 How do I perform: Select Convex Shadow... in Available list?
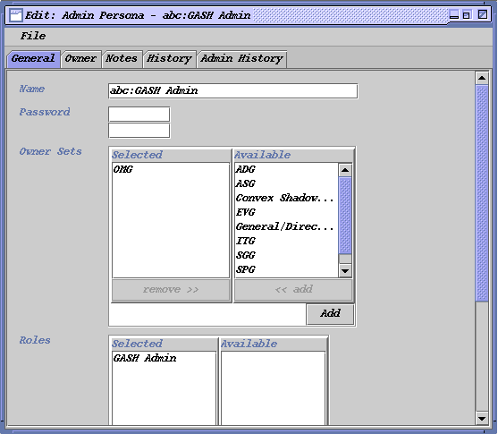[286, 198]
